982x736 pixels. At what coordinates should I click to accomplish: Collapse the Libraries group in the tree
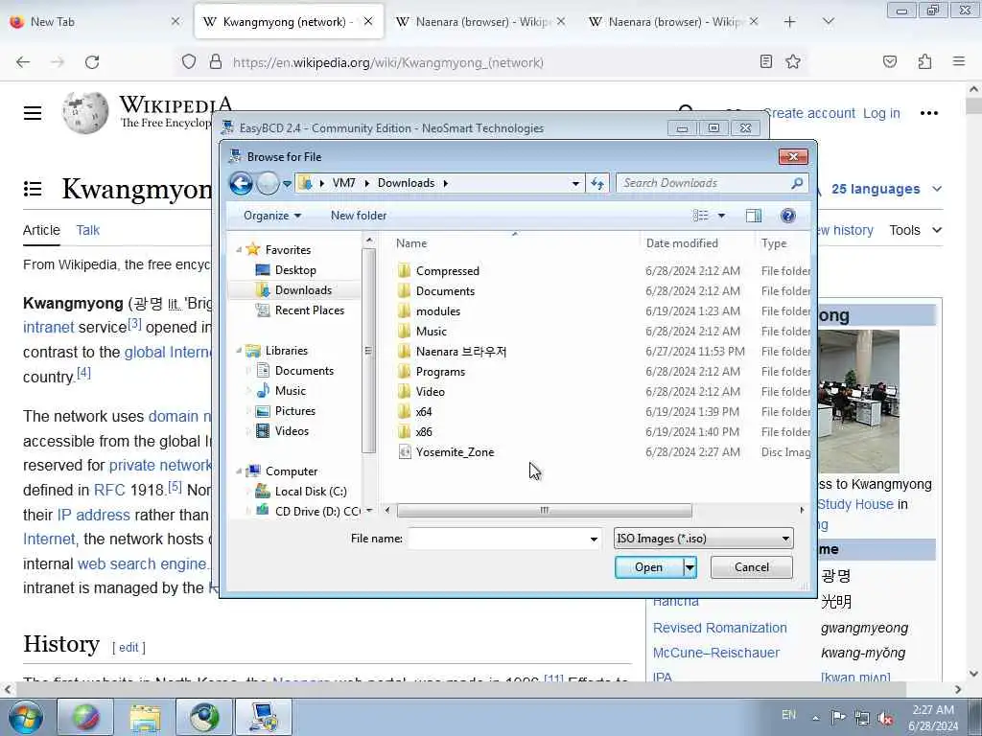point(239,351)
